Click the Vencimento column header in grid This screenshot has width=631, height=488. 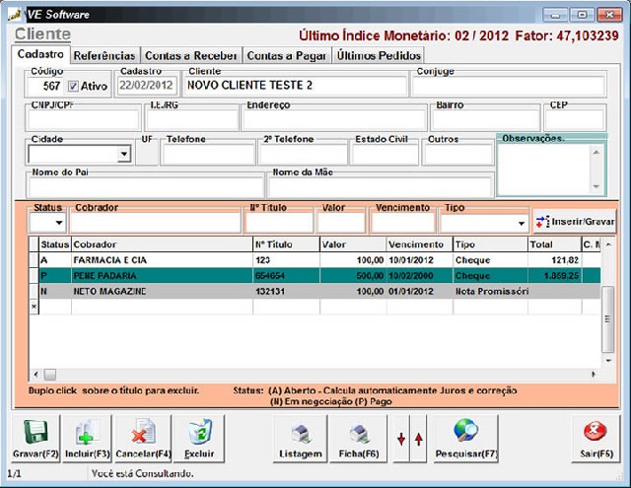click(420, 244)
